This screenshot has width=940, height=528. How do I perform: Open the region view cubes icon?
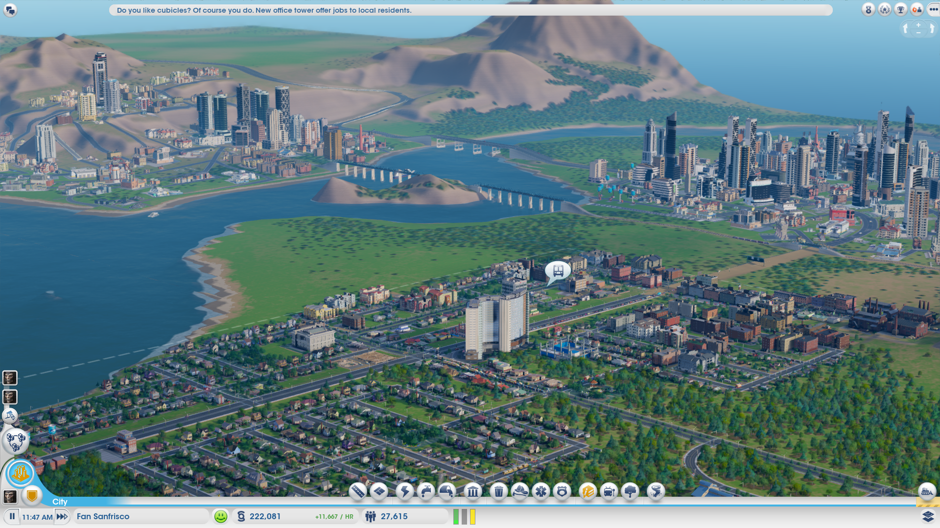coord(16,441)
